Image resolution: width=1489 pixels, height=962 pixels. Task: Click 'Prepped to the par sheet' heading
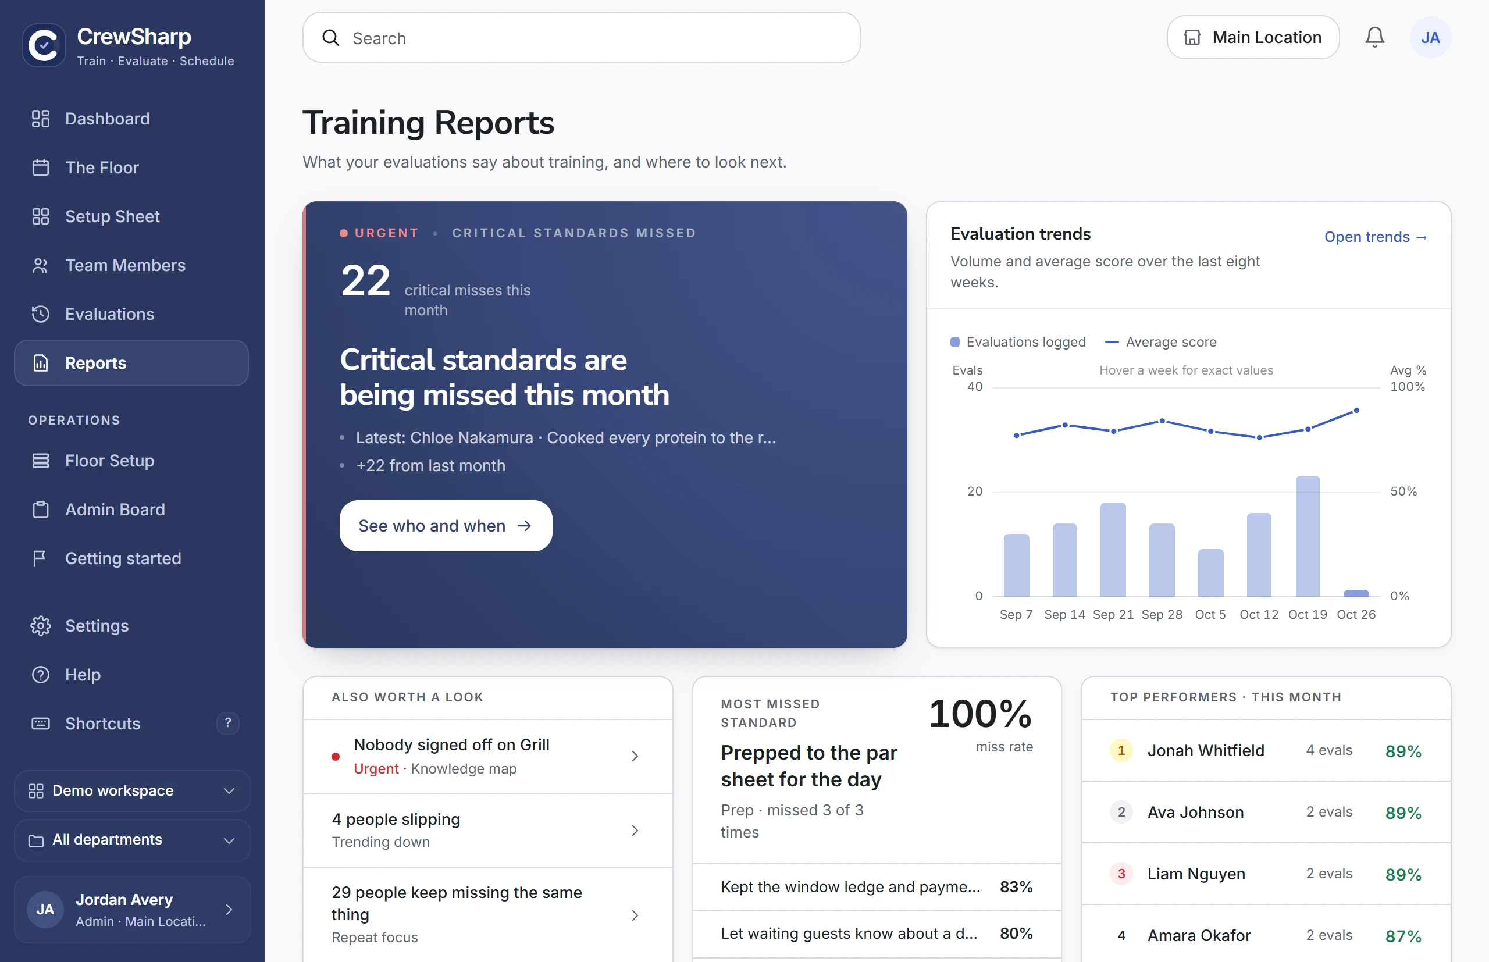click(x=809, y=766)
